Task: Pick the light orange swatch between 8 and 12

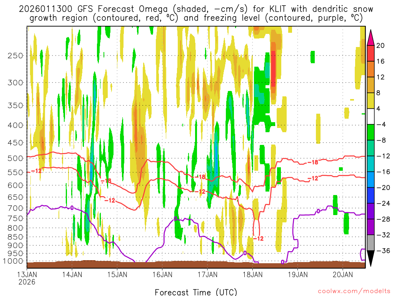Action: tap(371, 85)
